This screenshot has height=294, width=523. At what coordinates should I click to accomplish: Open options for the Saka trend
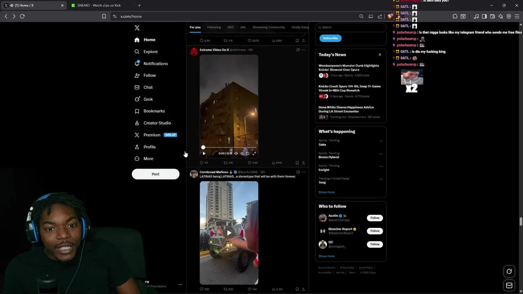click(381, 141)
